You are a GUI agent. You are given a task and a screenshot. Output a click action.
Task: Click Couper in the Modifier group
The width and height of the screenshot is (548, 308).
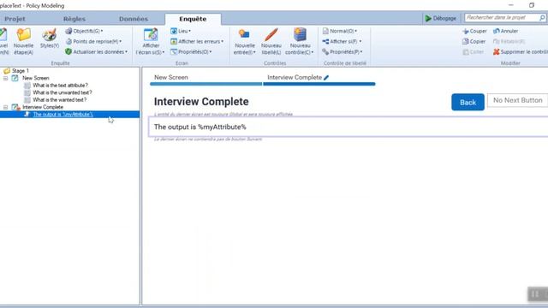(x=474, y=31)
